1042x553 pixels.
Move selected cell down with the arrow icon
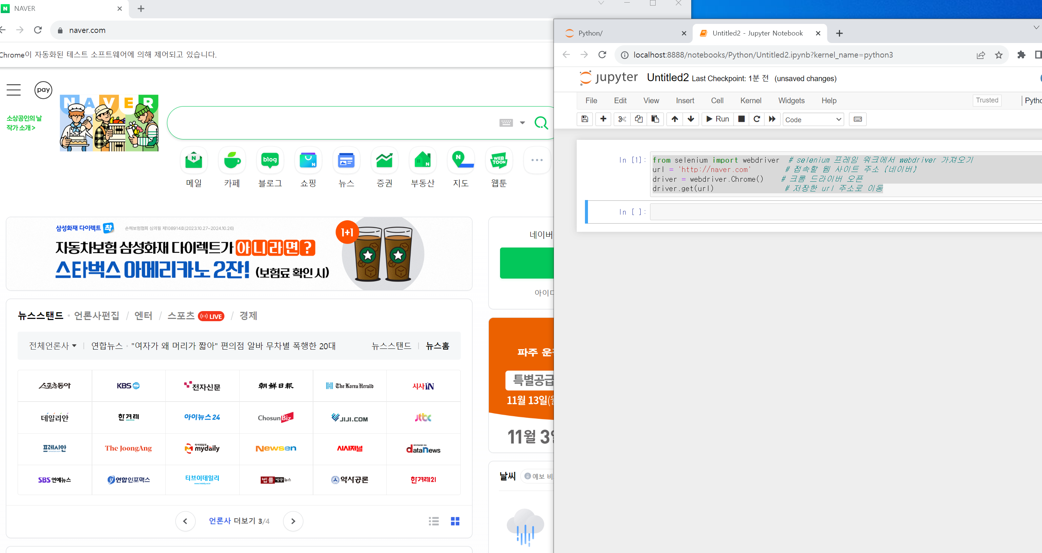[691, 119]
